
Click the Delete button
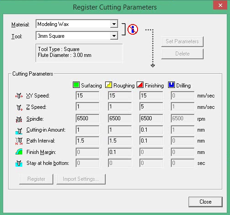(182, 54)
